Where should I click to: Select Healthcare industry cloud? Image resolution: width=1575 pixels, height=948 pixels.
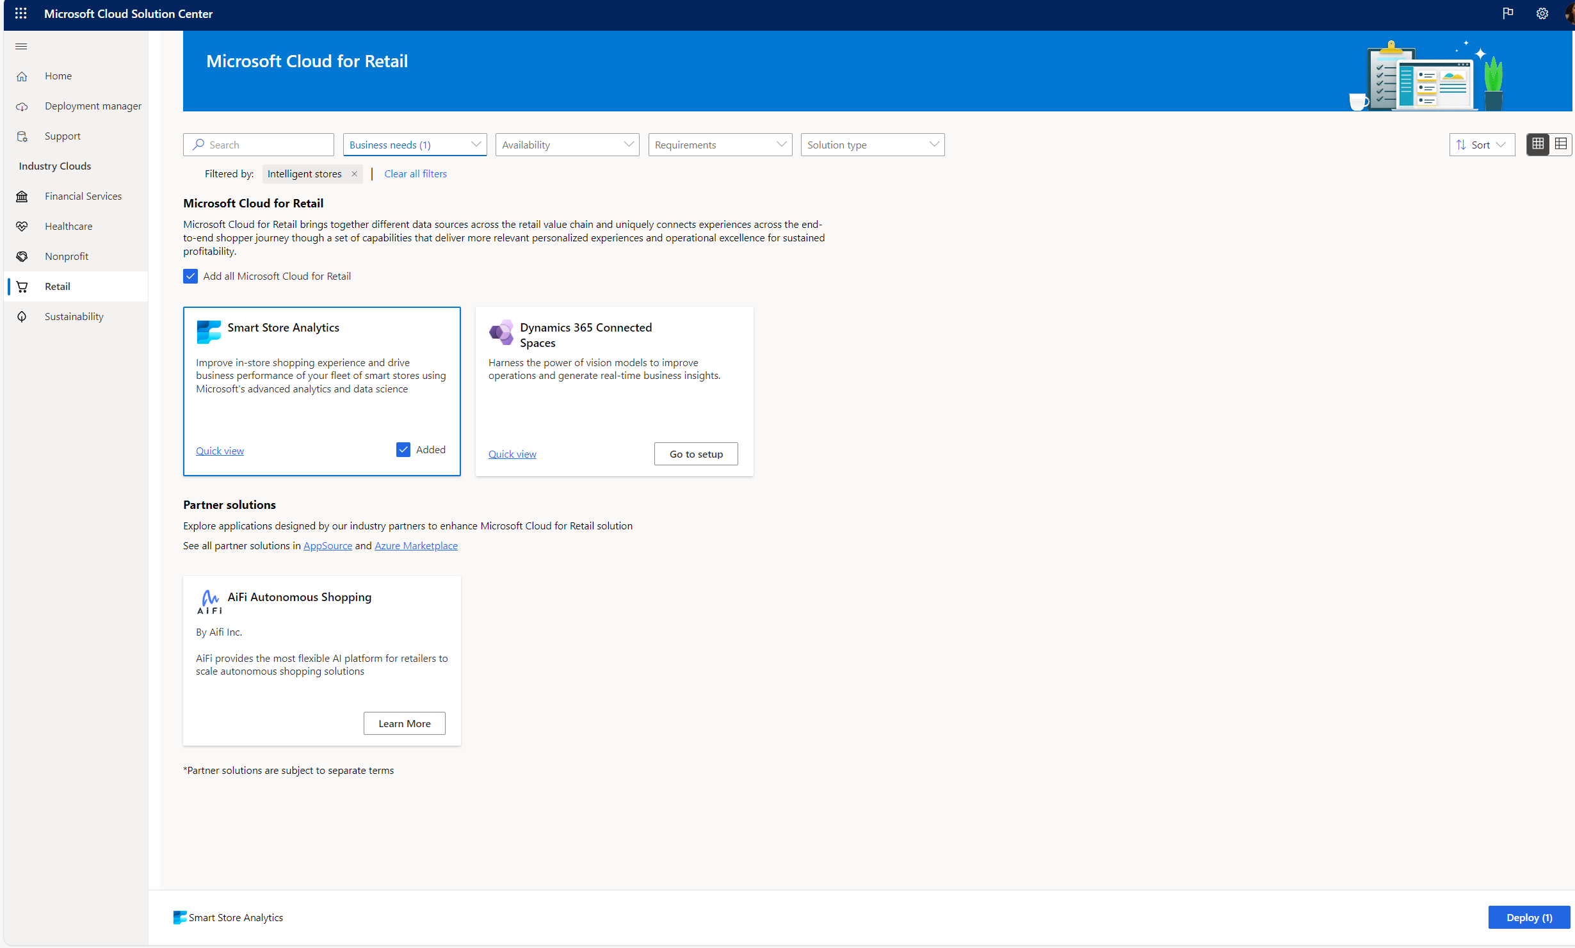[x=69, y=227]
